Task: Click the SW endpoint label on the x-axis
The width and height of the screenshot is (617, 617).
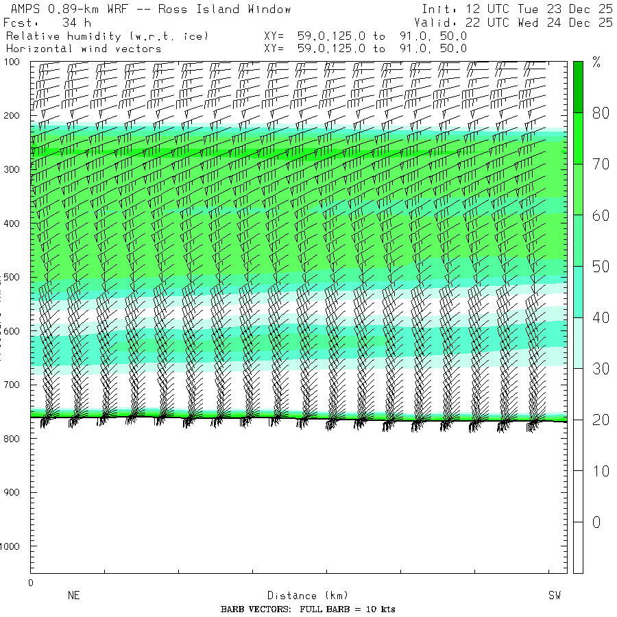Action: click(554, 596)
